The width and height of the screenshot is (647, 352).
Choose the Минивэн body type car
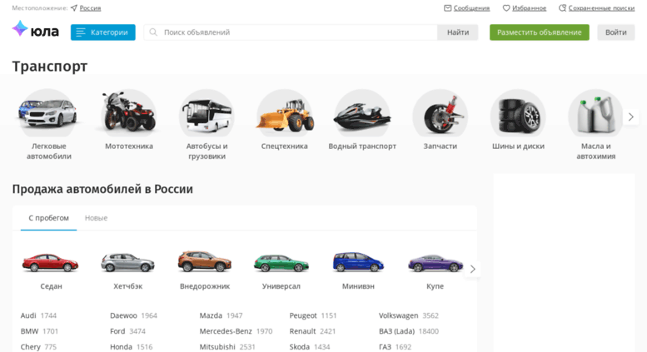click(358, 262)
